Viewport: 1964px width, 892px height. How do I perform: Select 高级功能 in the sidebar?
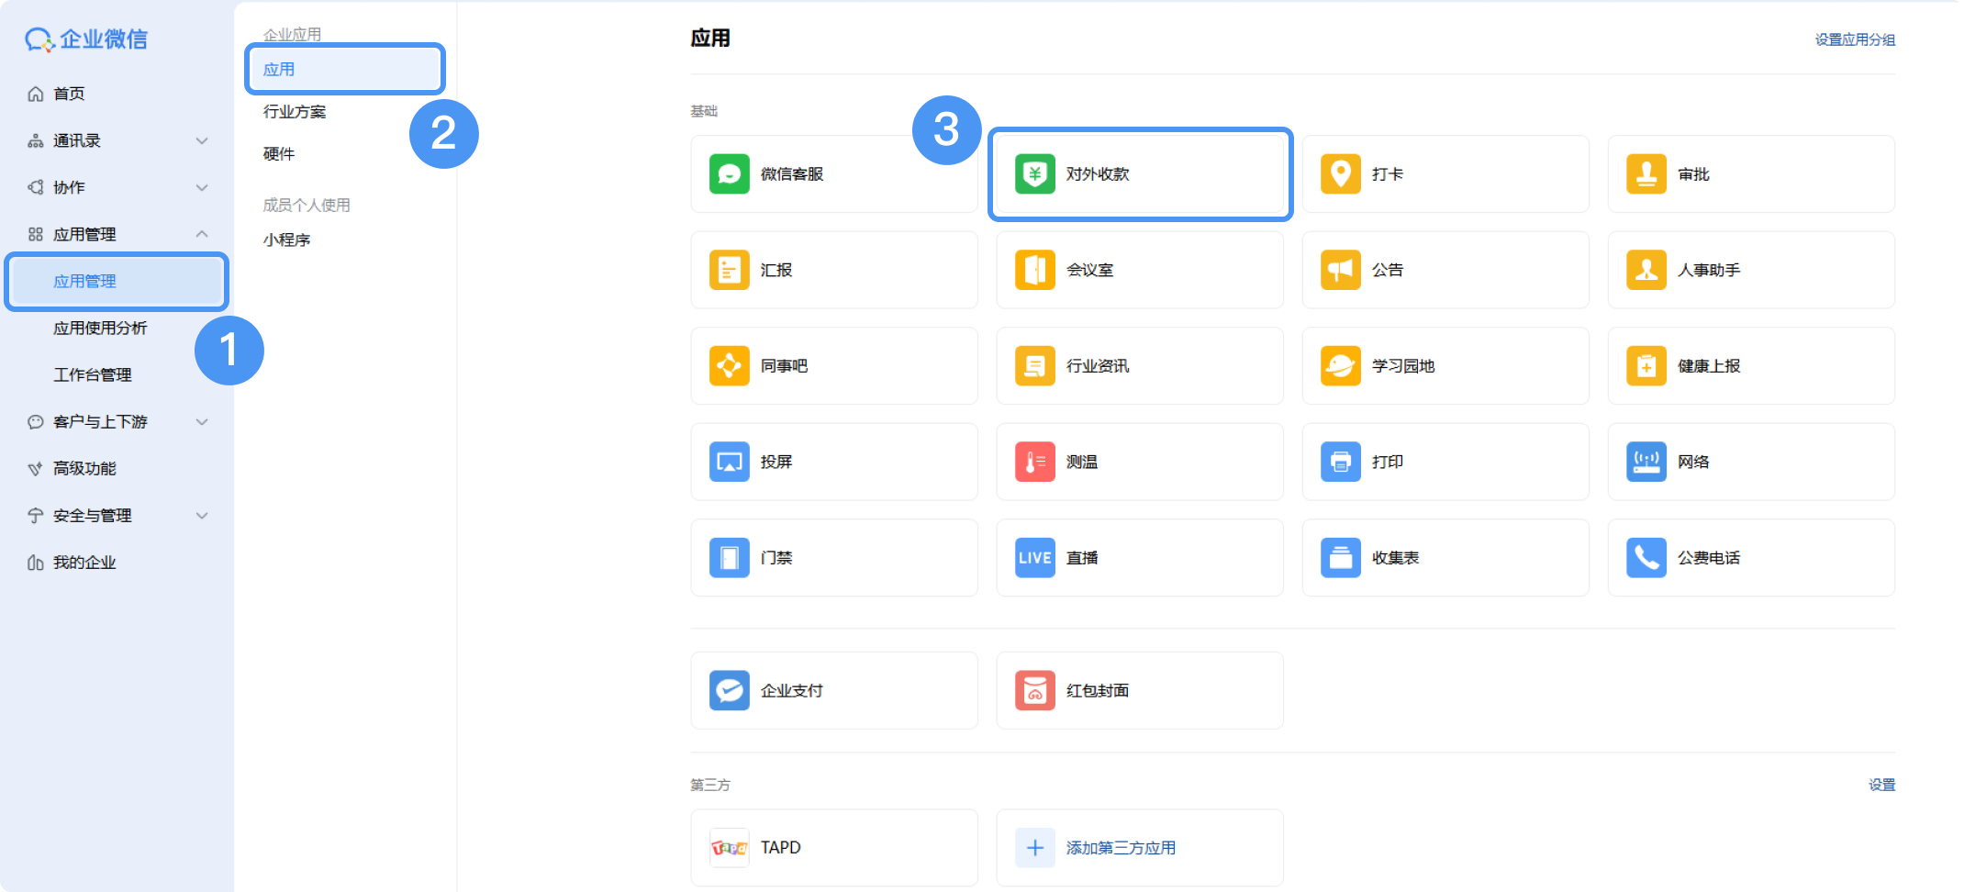(x=84, y=469)
